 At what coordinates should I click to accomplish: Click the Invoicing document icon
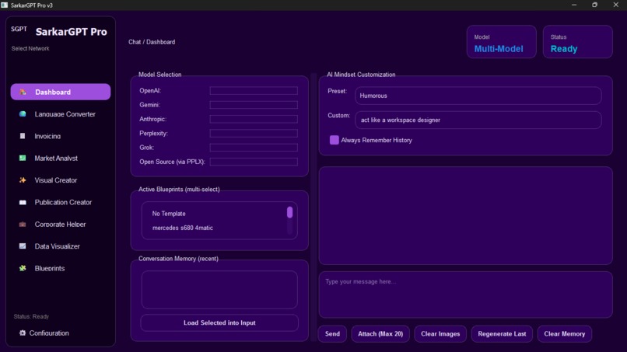pyautogui.click(x=23, y=136)
